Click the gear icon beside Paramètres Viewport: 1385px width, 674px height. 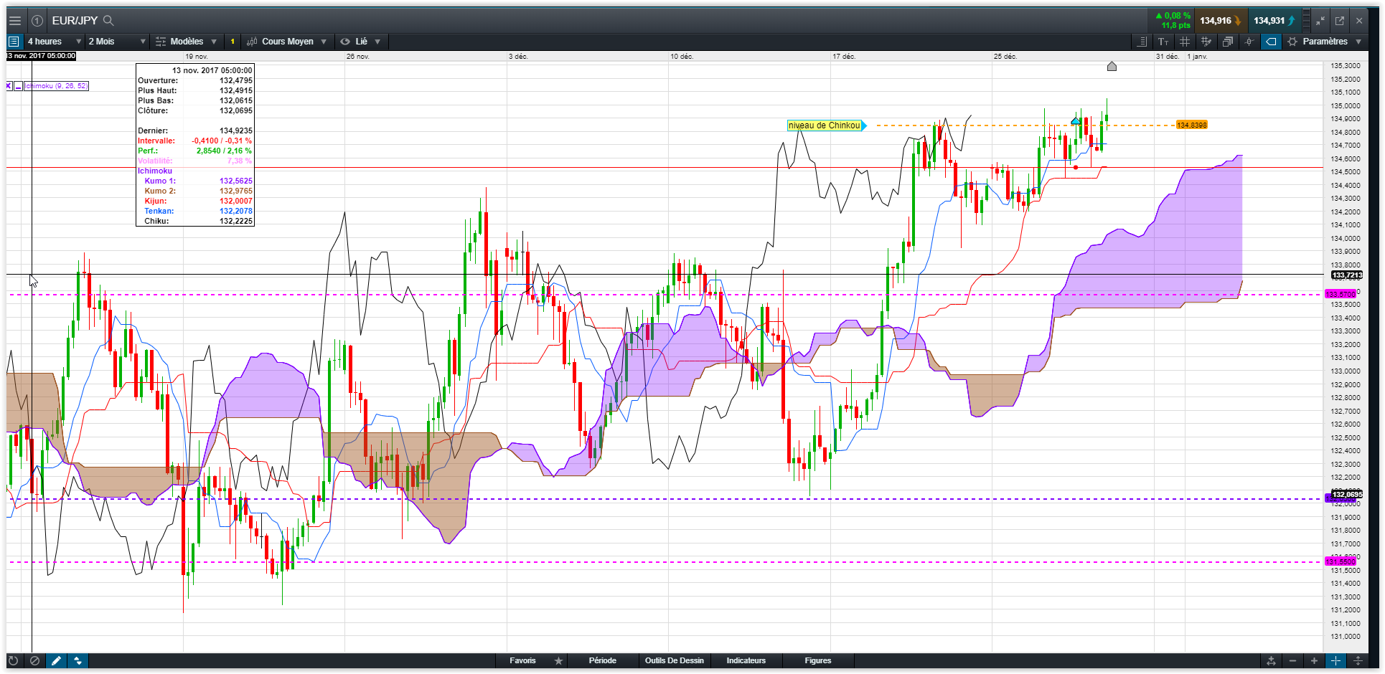(1292, 42)
